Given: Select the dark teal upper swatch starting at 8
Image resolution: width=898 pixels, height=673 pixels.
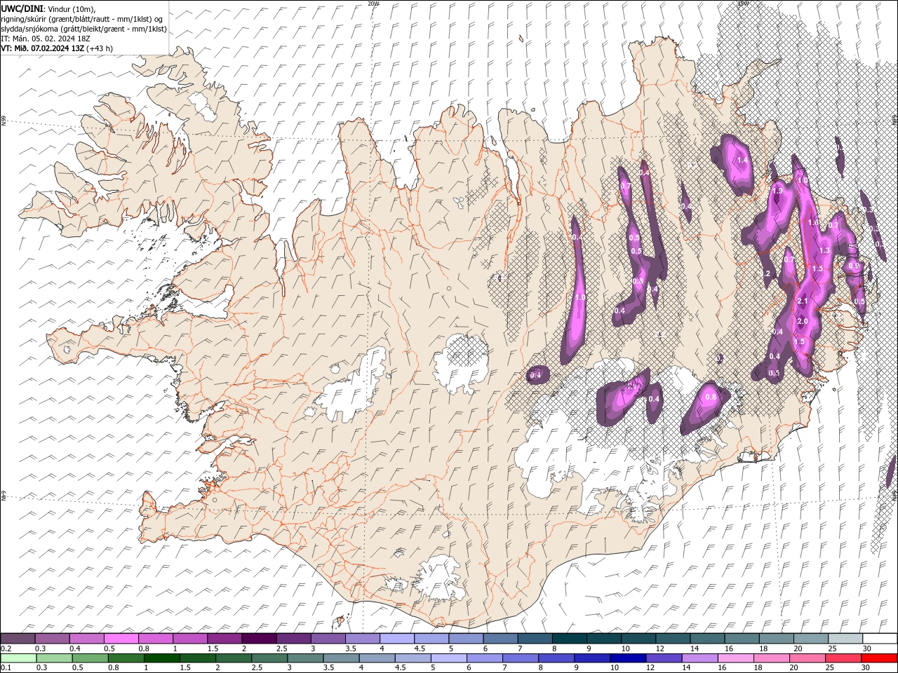Looking at the screenshot, I should pyautogui.click(x=569, y=639).
